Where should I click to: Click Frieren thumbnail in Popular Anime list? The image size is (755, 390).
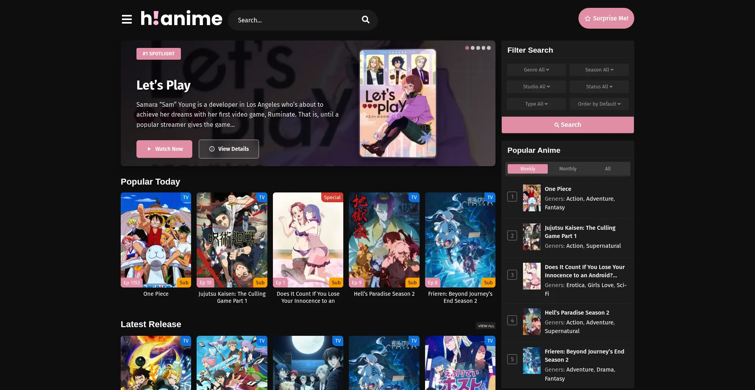(532, 361)
